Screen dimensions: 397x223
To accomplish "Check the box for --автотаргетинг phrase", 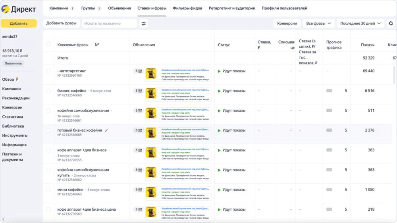I will [48, 71].
